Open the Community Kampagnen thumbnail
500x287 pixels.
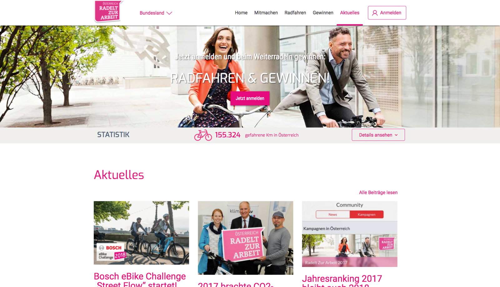pos(350,234)
